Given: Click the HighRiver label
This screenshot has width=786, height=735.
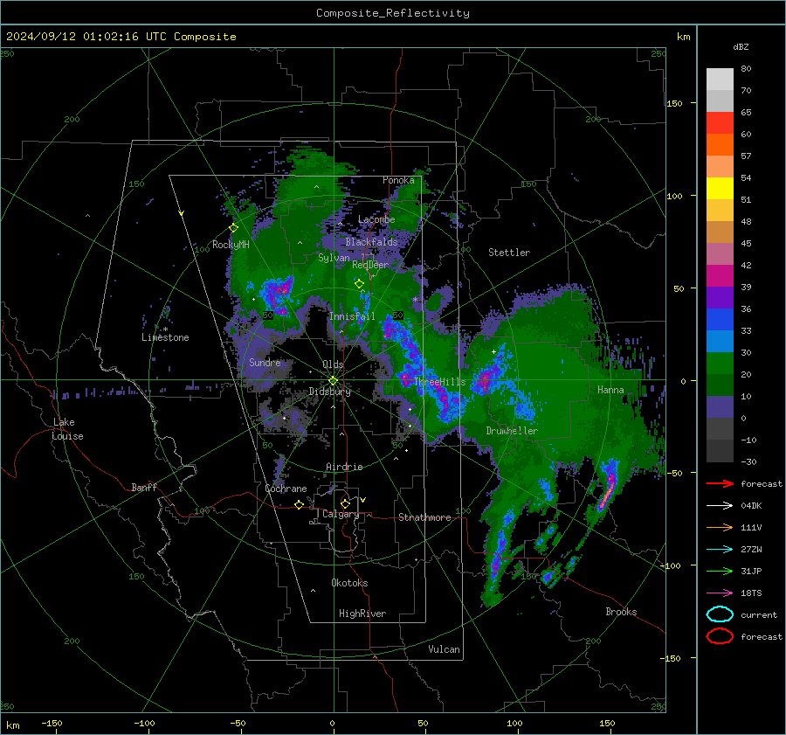Looking at the screenshot, I should tap(362, 614).
